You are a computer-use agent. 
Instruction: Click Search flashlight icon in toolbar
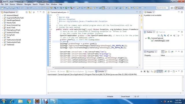[x=95, y=8]
